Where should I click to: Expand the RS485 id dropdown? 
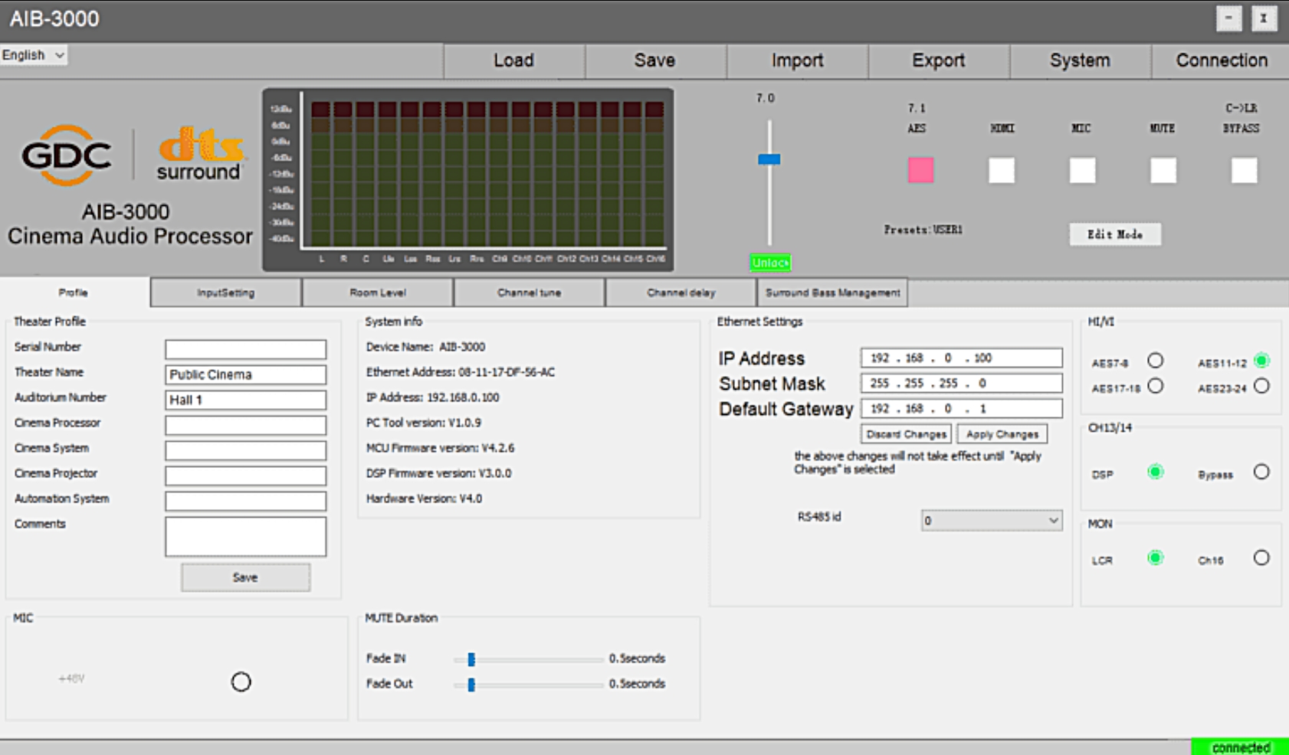pos(991,521)
